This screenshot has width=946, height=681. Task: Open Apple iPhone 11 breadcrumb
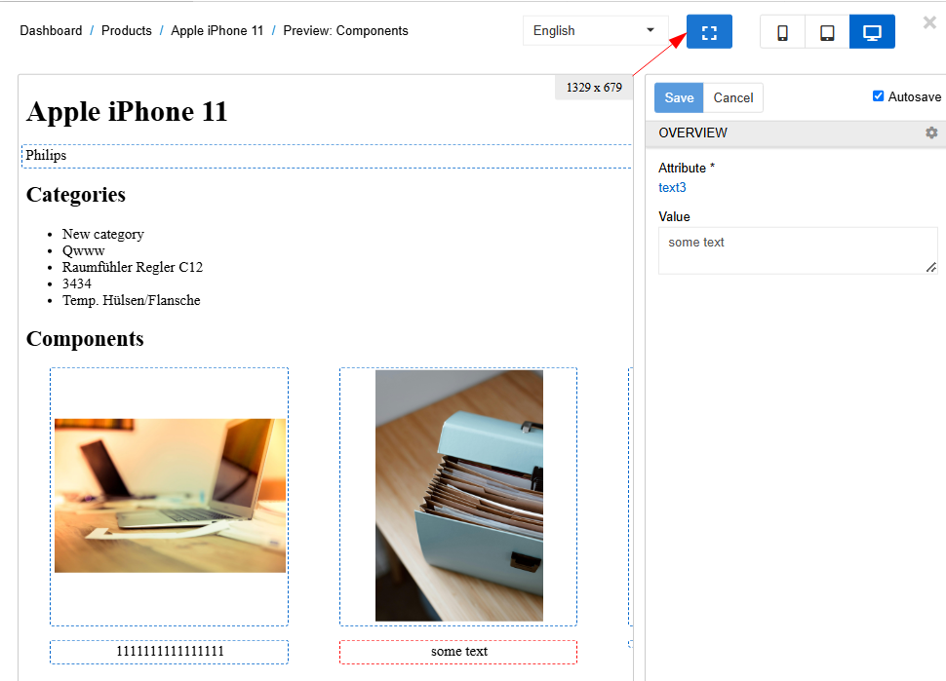217,31
